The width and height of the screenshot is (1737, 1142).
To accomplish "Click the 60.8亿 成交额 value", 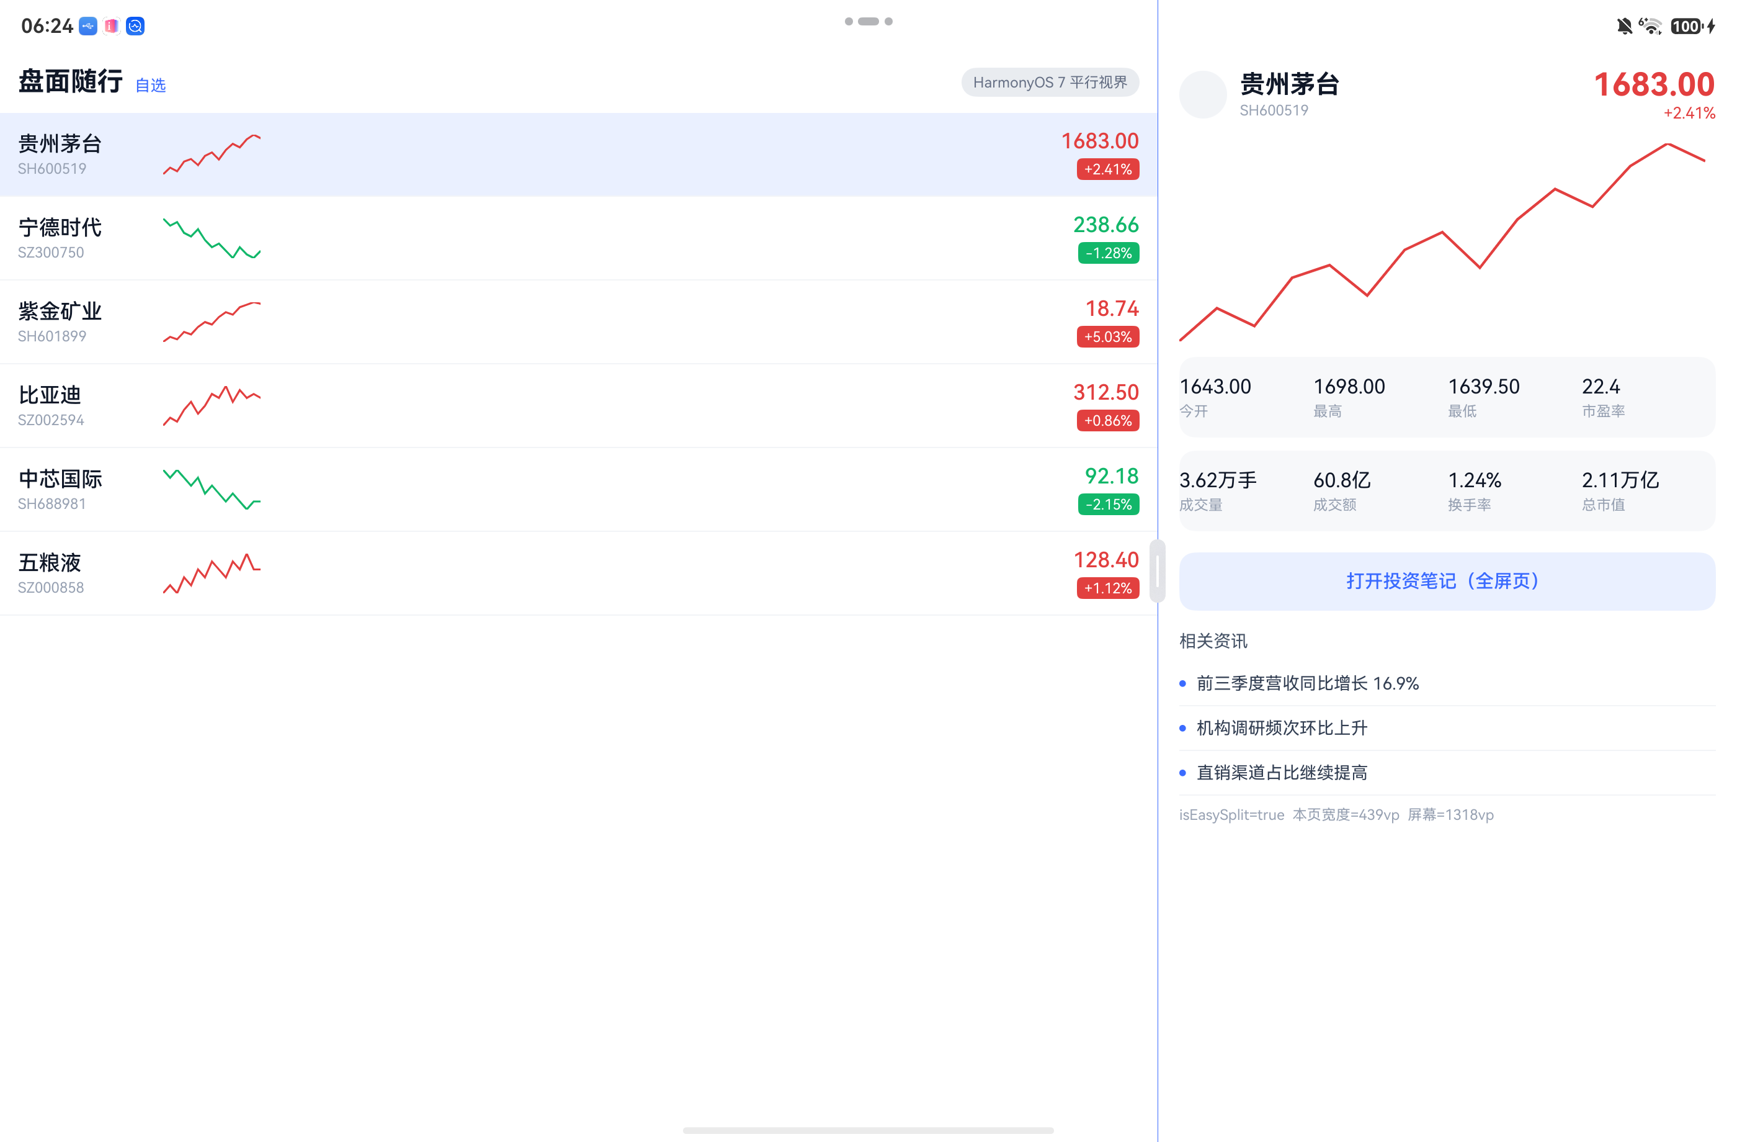I will 1342,480.
